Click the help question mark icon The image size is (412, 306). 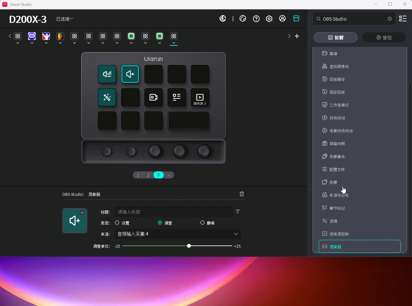coord(256,19)
